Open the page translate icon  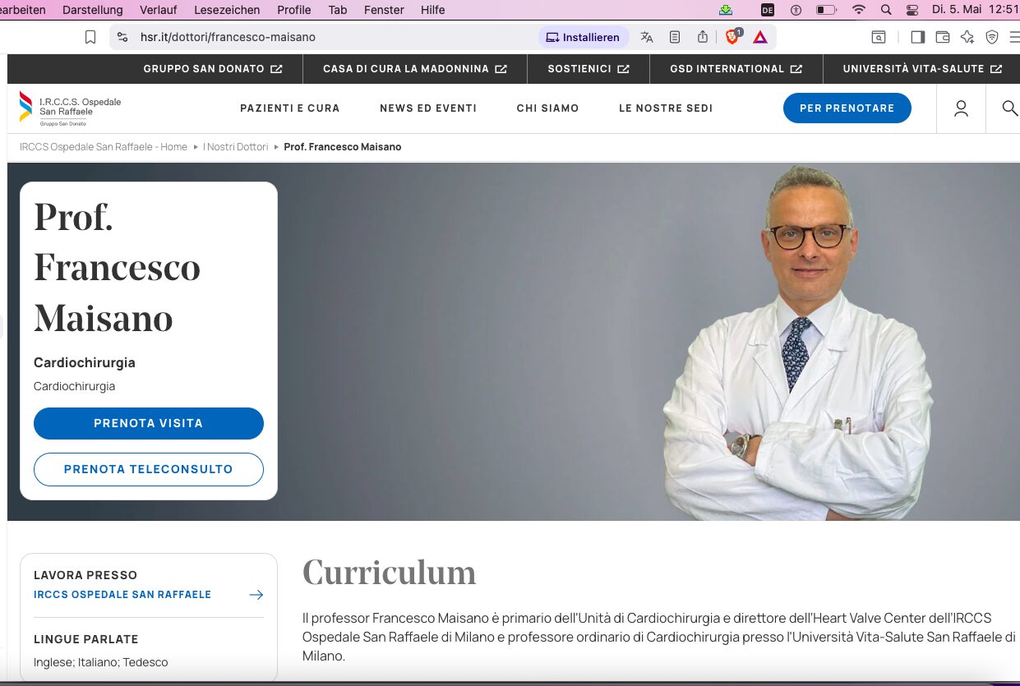[x=647, y=37]
